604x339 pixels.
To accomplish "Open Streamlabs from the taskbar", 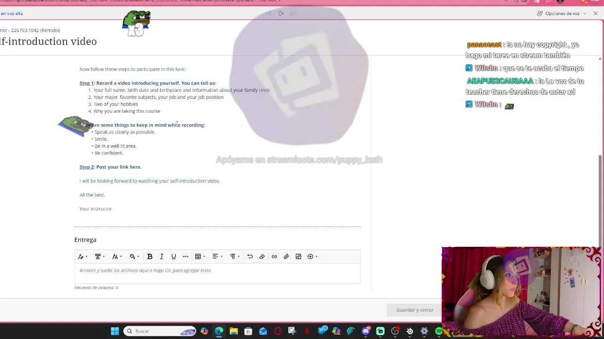I will tap(380, 331).
